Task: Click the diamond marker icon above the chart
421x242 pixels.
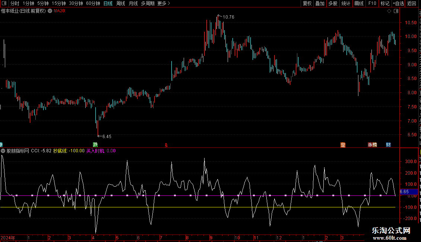Action: (x=389, y=11)
